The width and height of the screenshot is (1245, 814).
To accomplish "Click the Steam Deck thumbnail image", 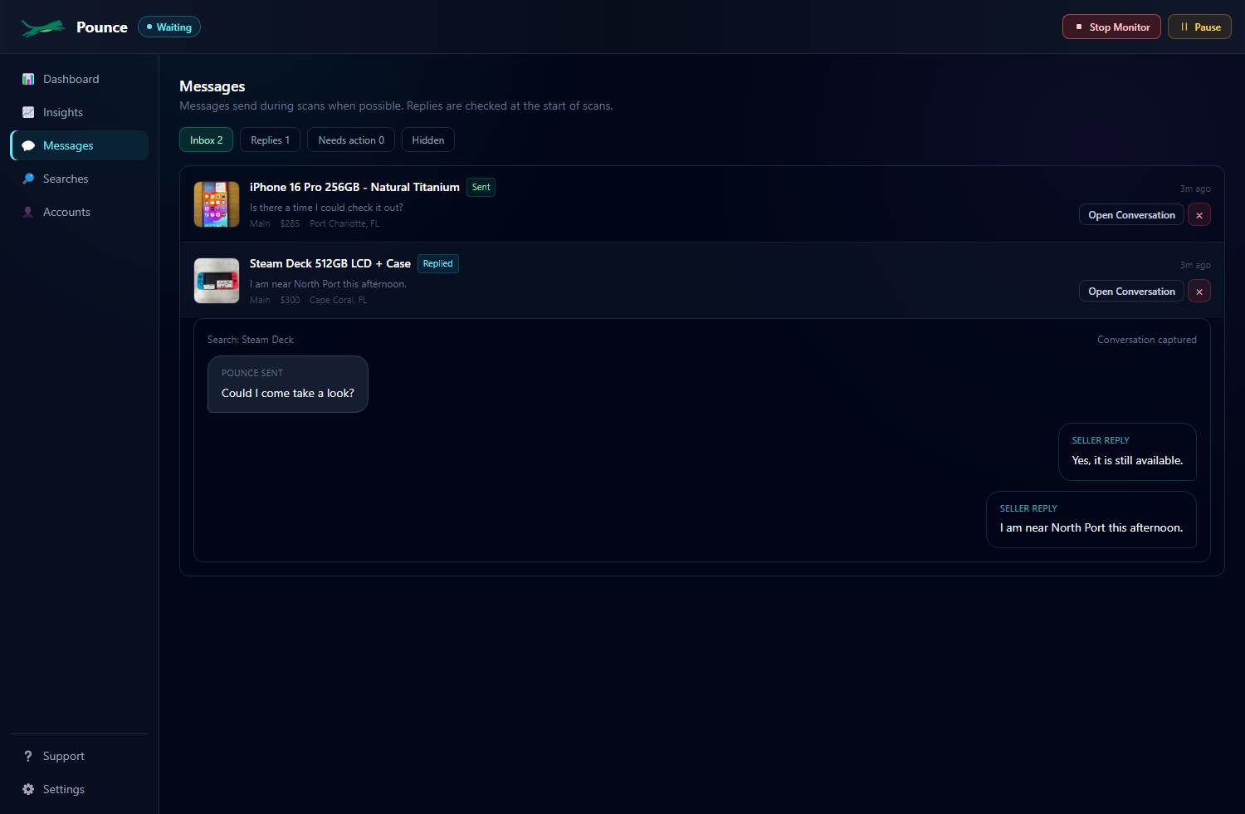I will click(x=217, y=281).
